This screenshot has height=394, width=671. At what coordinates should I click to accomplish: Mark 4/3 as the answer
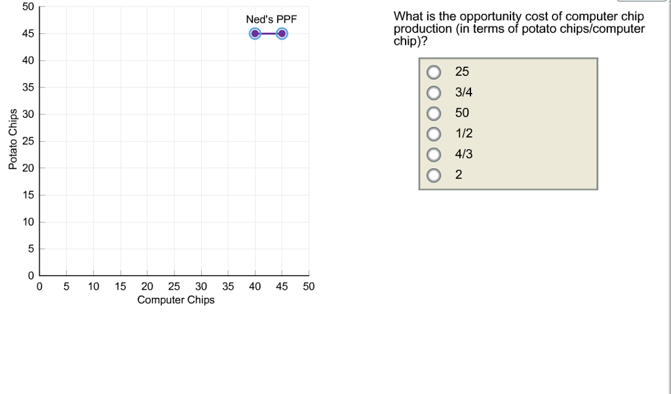(x=434, y=154)
